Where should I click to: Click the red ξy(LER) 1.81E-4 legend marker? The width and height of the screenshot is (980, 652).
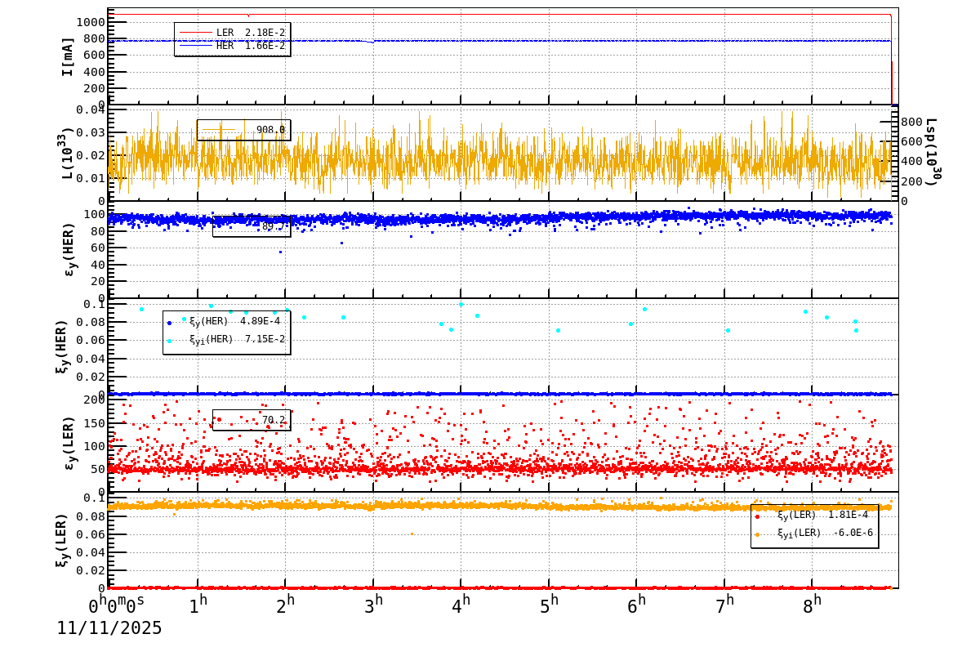(x=757, y=516)
